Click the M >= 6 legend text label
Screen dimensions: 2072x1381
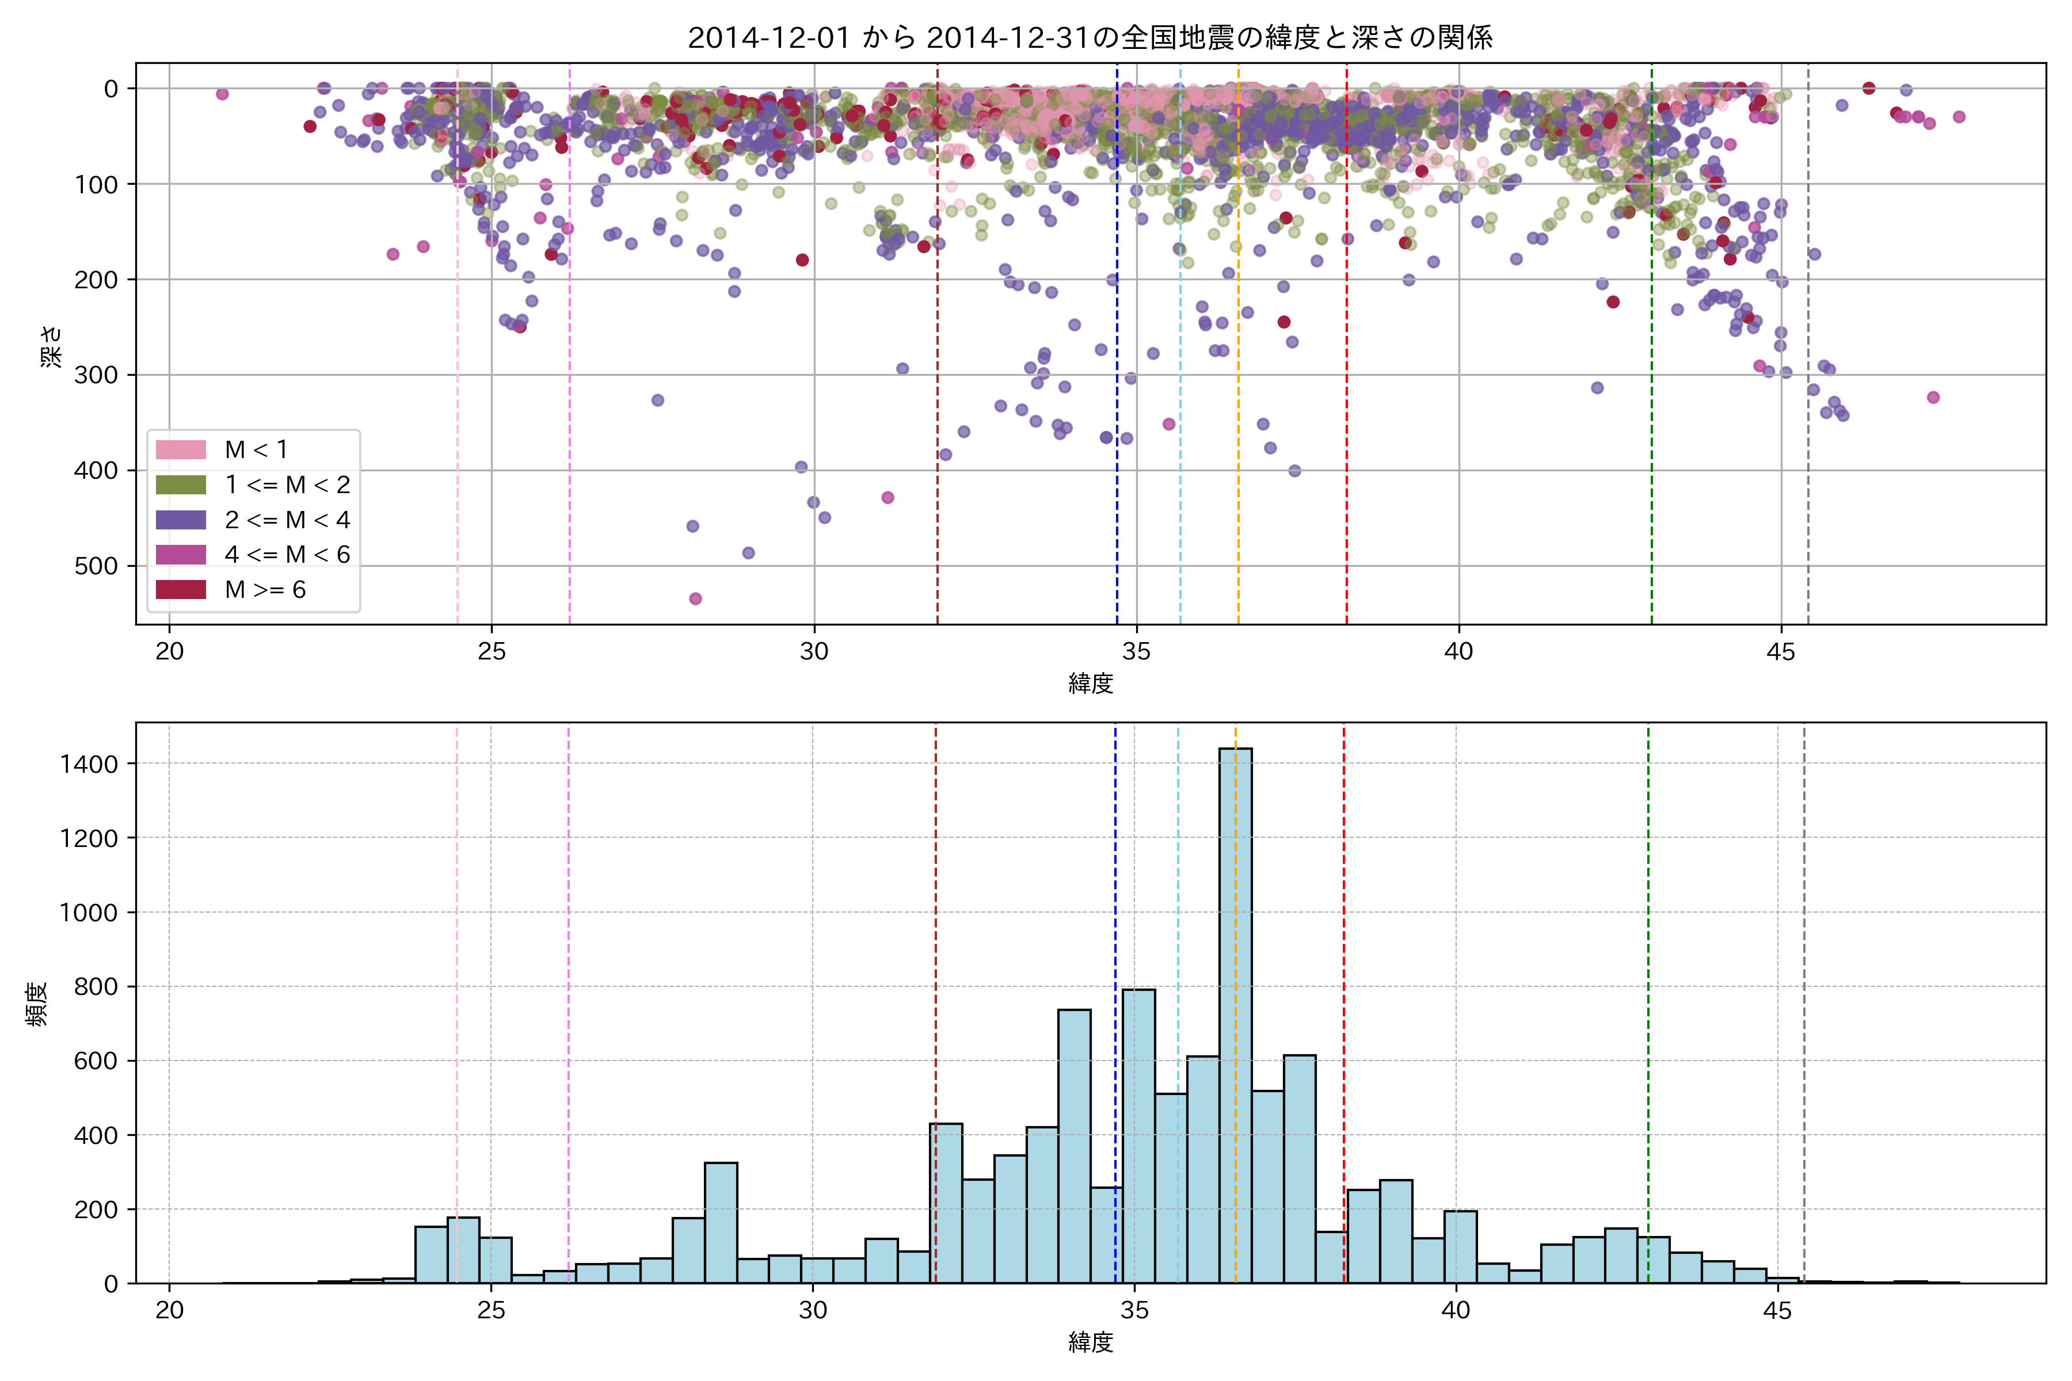[x=265, y=589]
